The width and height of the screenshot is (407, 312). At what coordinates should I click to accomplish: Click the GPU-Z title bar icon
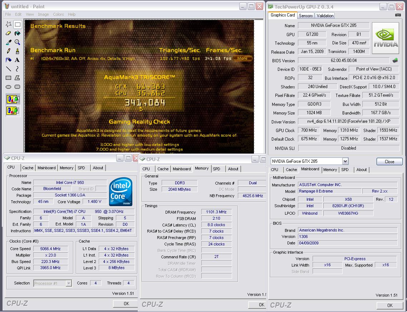tap(271, 7)
